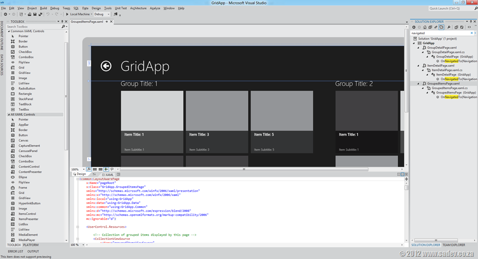Viewport: 478px width, 259px height.
Task: Toggle Show All Files in Solution Explorer
Action: [x=456, y=27]
